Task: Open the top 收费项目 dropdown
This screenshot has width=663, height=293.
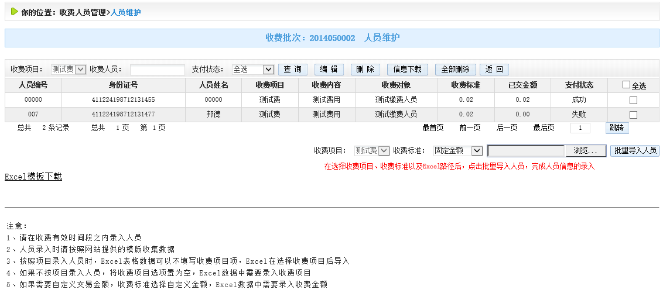Action: pyautogui.click(x=69, y=70)
